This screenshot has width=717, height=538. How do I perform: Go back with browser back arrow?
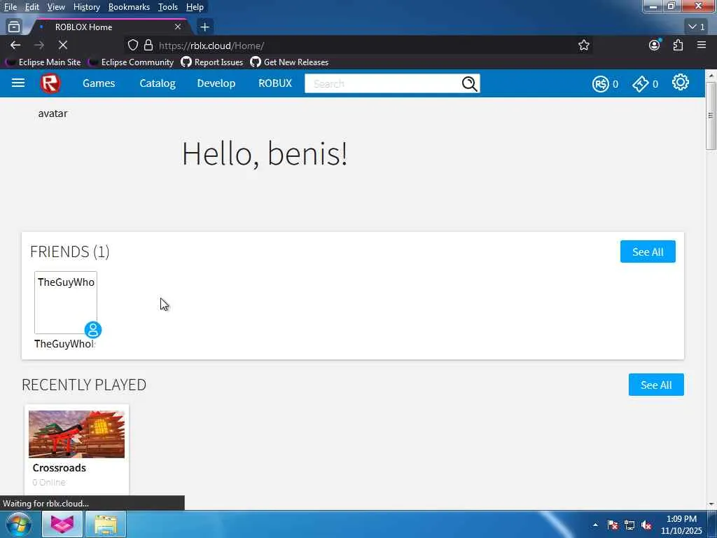pyautogui.click(x=15, y=45)
